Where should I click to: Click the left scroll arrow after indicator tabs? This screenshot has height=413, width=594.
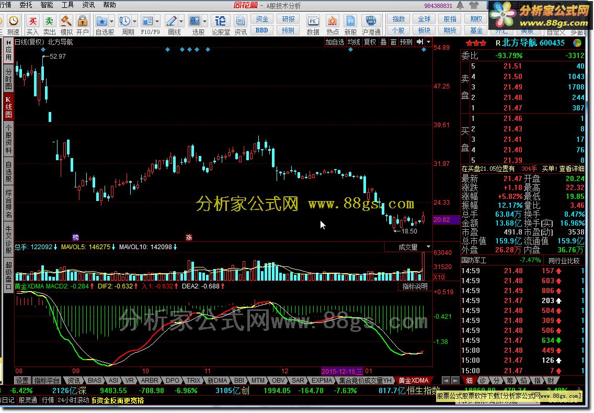tap(446, 381)
